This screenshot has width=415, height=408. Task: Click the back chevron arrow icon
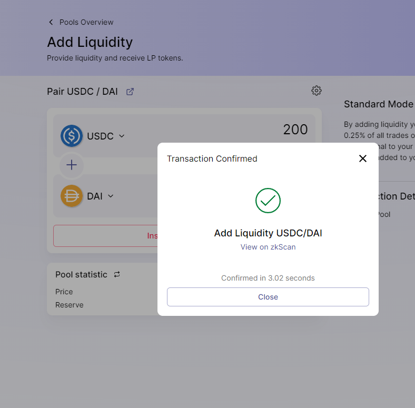coord(51,22)
